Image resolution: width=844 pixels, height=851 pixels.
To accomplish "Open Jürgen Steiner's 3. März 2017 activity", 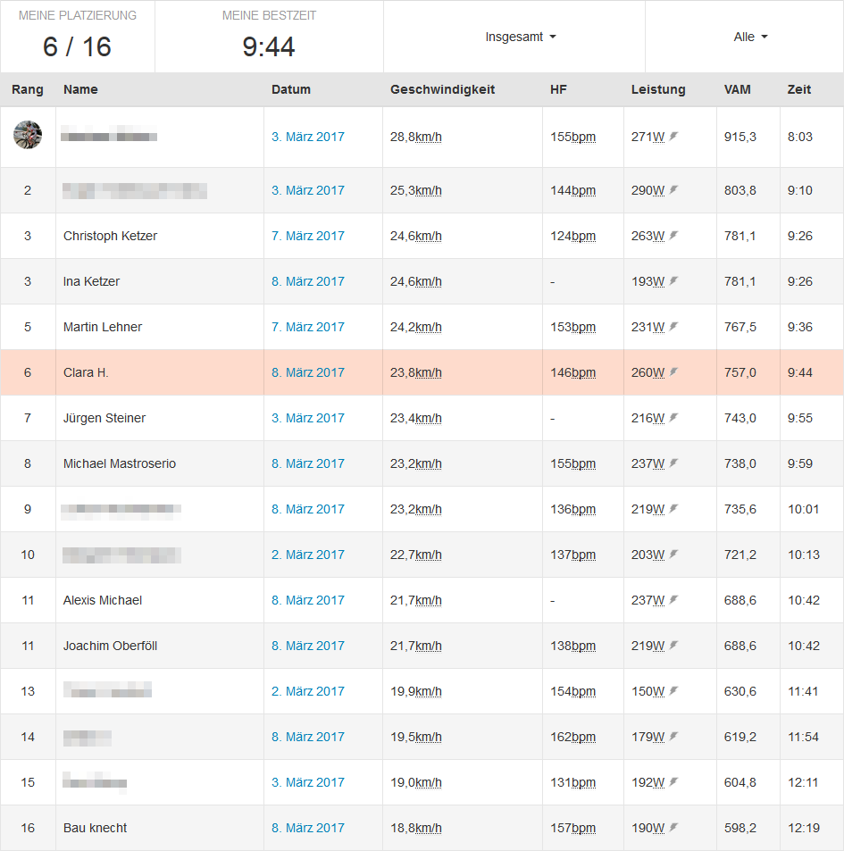I will [x=307, y=418].
